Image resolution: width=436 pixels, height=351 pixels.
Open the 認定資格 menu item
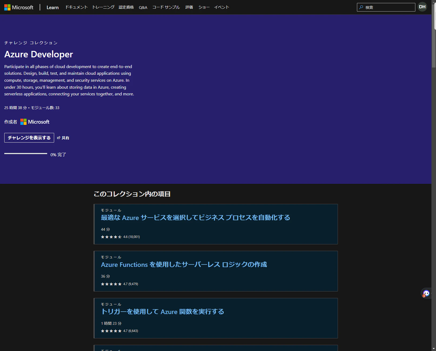126,7
